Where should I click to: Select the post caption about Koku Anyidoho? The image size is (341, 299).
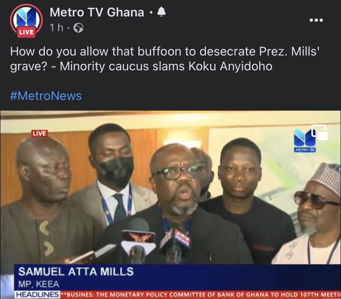tap(164, 59)
